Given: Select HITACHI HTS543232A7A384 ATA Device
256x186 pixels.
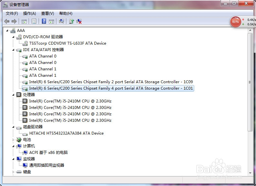Looking at the screenshot, I should tap(66, 133).
